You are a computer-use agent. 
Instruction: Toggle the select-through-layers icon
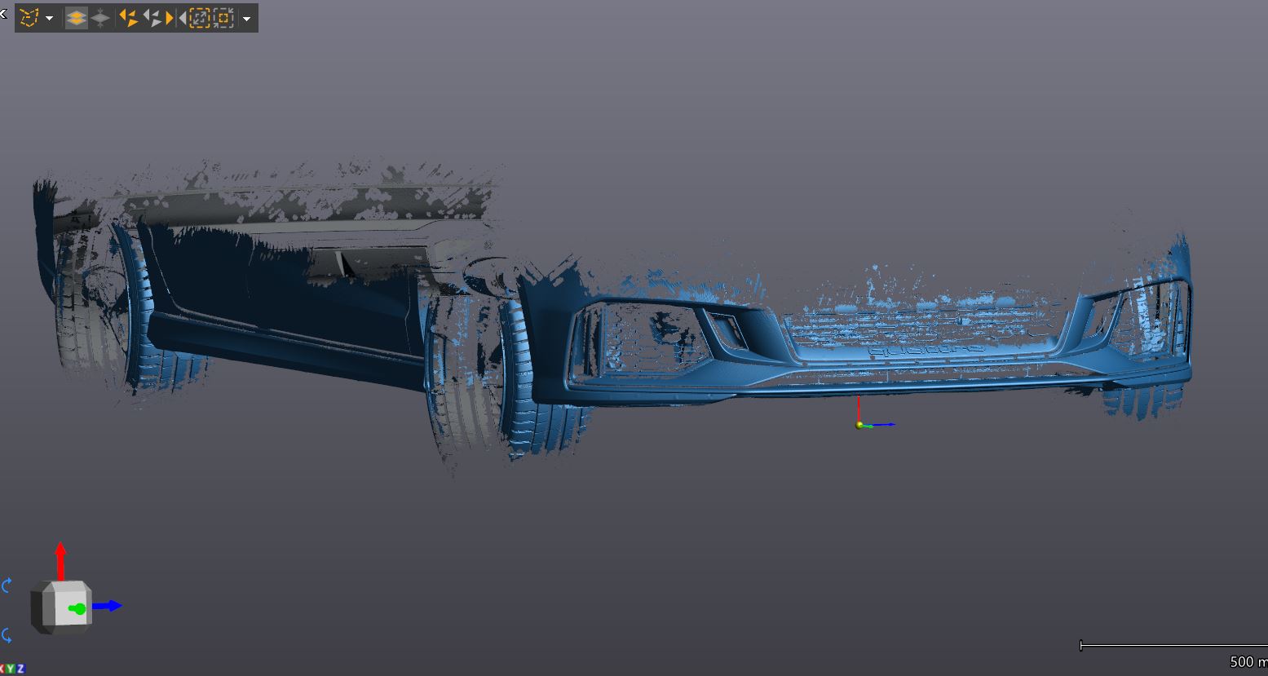(76, 17)
